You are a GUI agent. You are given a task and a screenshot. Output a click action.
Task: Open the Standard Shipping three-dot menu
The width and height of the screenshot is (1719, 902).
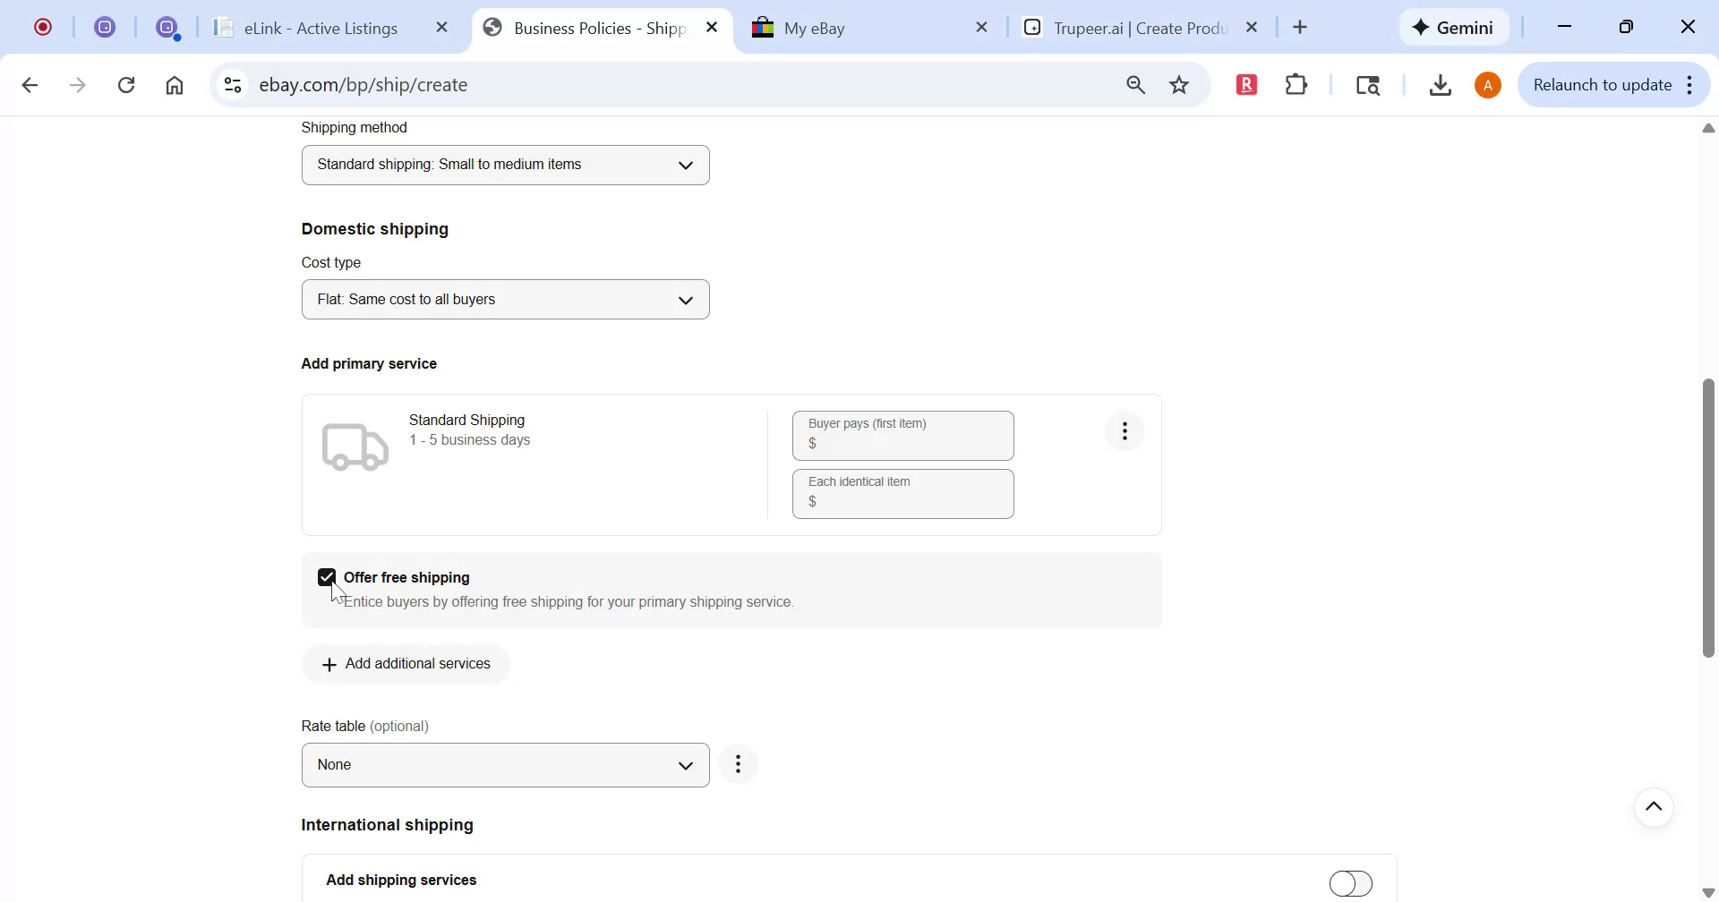(1125, 430)
